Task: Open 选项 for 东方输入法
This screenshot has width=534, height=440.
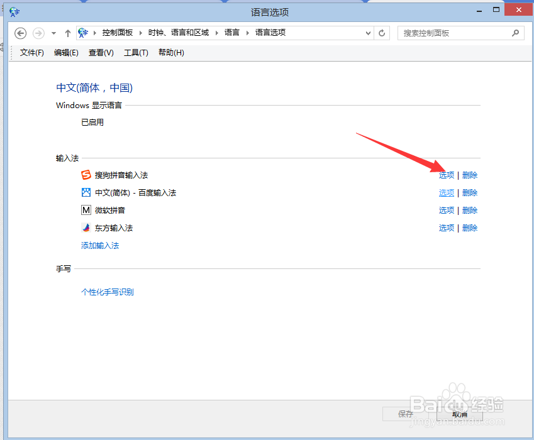Action: (x=446, y=228)
